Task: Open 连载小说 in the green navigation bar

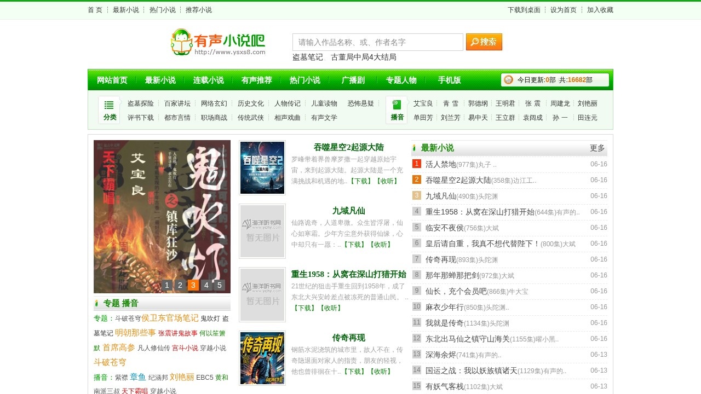Action: tap(208, 80)
